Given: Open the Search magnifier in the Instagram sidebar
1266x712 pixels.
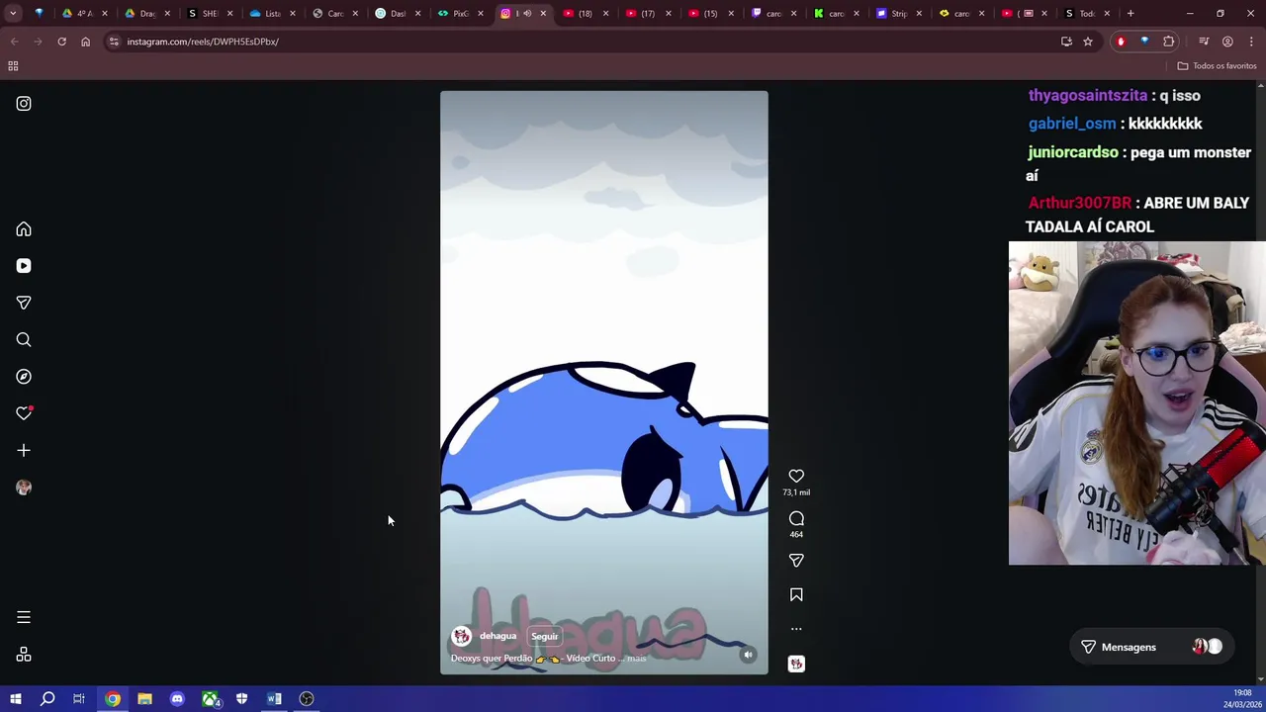Looking at the screenshot, I should pos(24,340).
